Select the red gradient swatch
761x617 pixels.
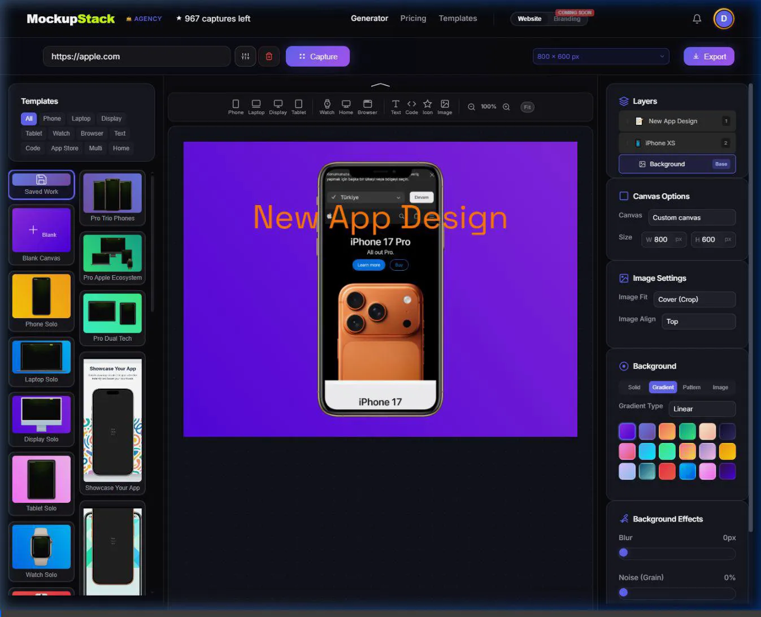pyautogui.click(x=667, y=471)
